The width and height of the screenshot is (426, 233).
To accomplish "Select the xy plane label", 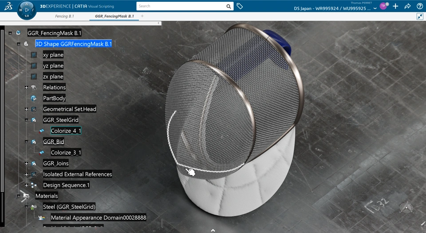I will pos(53,55).
